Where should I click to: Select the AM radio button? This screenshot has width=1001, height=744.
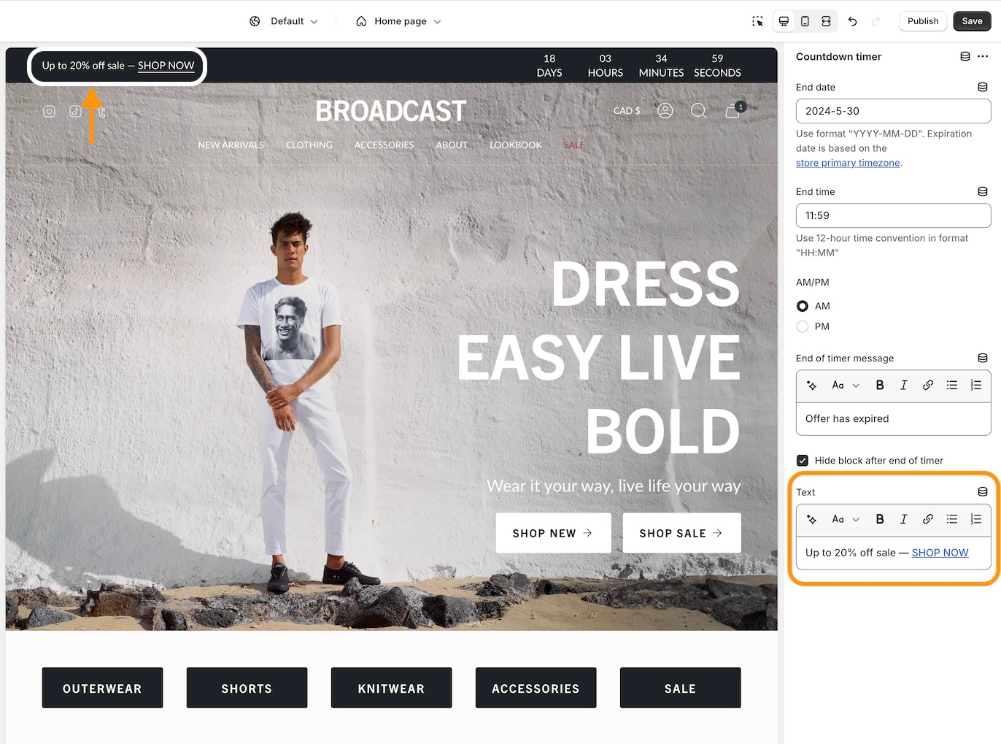[803, 306]
